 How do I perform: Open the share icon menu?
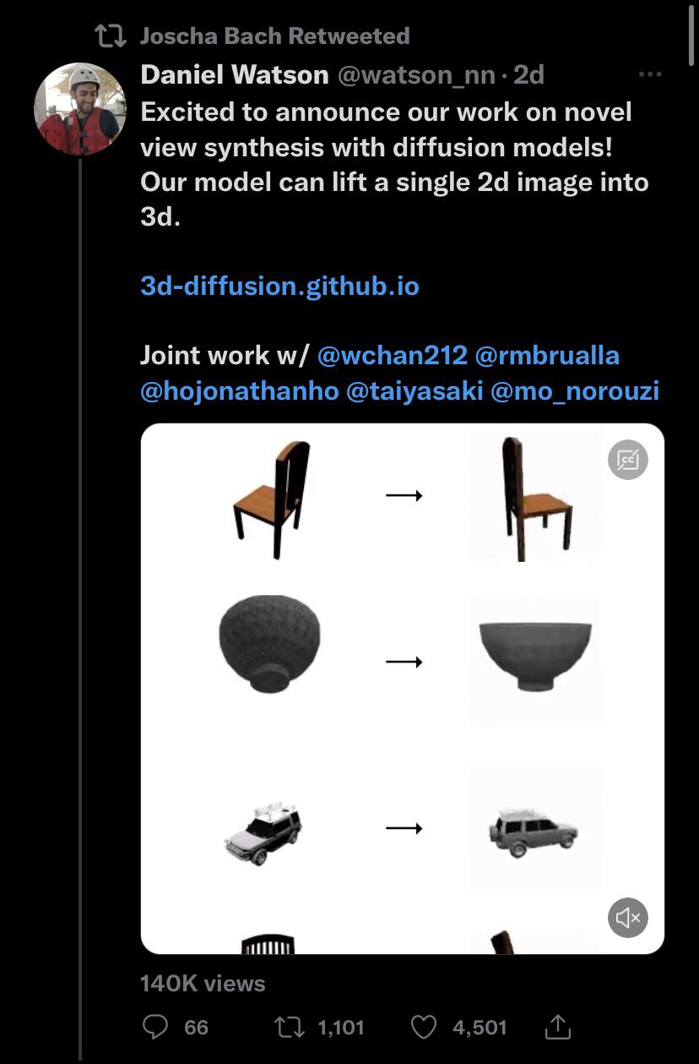(x=558, y=1027)
